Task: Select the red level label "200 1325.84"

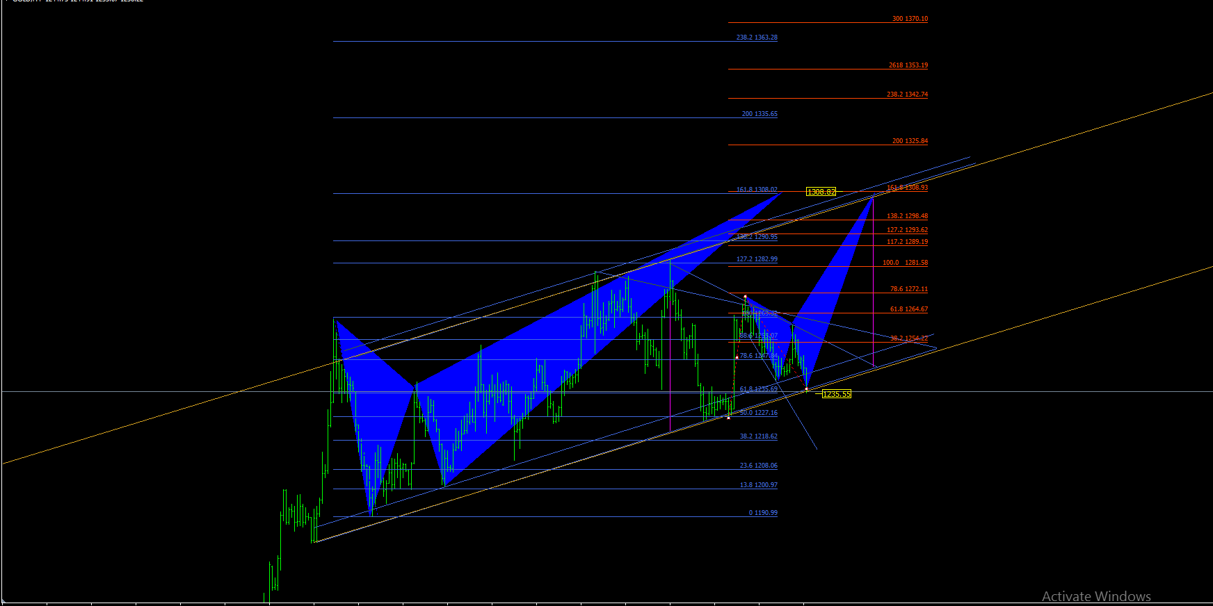Action: click(910, 141)
